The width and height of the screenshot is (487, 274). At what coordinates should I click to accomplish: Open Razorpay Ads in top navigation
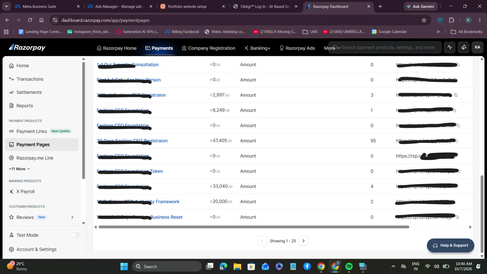(297, 48)
